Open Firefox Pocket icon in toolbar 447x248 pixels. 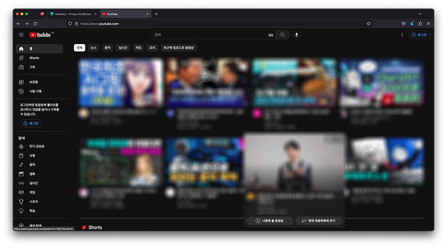click(x=403, y=24)
